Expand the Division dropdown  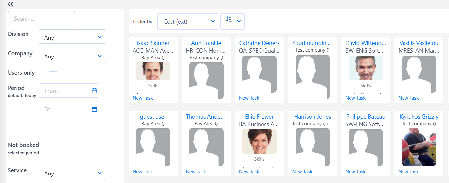72,37
